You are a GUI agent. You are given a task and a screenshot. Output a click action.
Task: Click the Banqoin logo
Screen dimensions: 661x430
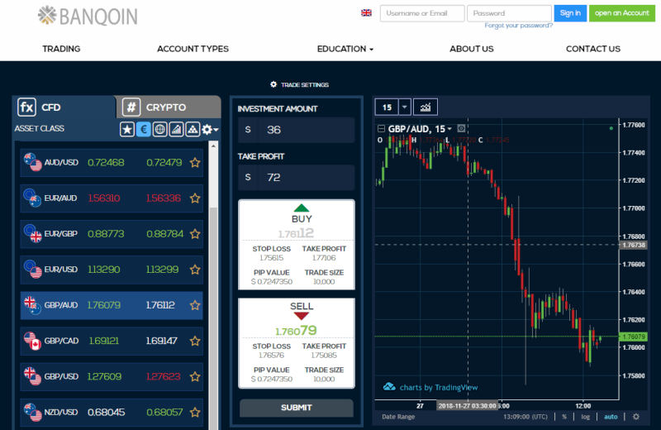(88, 16)
